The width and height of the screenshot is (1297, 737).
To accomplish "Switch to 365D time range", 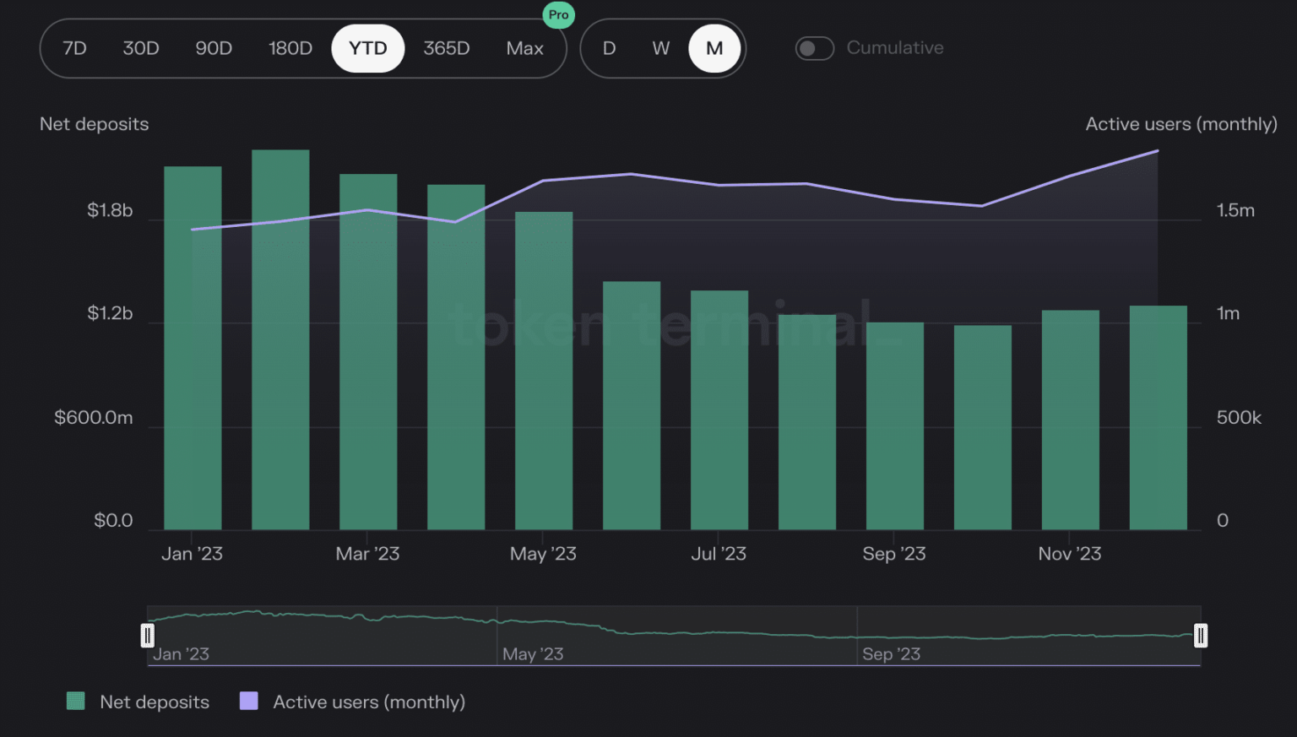I will 446,48.
